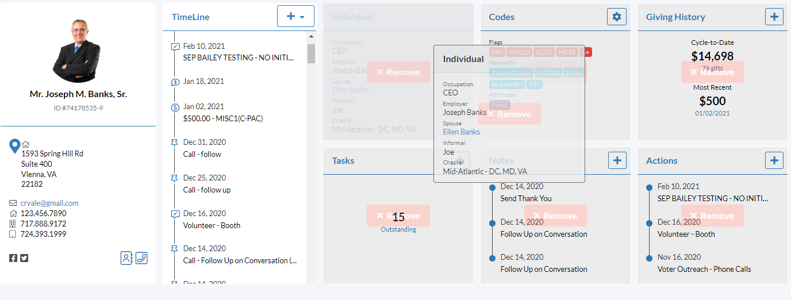Screen dimensions: 791x300
Task: Click the pin icon for Dec 14, 2020 call
Action: pyautogui.click(x=175, y=249)
